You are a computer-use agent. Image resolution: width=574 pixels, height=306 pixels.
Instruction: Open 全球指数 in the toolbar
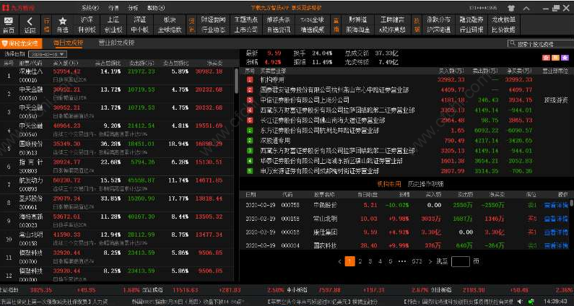[170, 30]
